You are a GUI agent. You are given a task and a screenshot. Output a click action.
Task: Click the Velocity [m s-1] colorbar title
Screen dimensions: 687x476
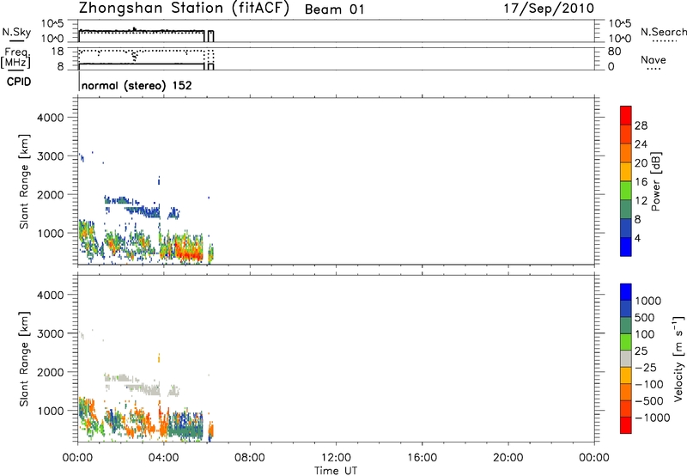pyautogui.click(x=678, y=358)
